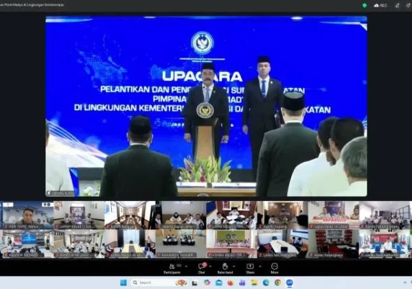Screen dimensions: 412x289
Task: Select thumbnail with blue chairs and red banner
Action: click(x=385, y=244)
